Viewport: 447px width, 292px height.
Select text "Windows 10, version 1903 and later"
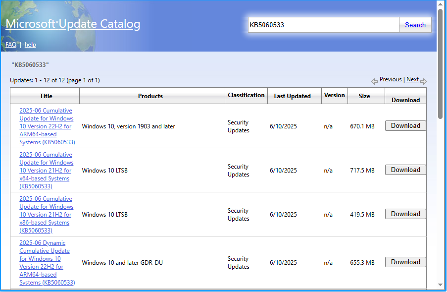[128, 126]
